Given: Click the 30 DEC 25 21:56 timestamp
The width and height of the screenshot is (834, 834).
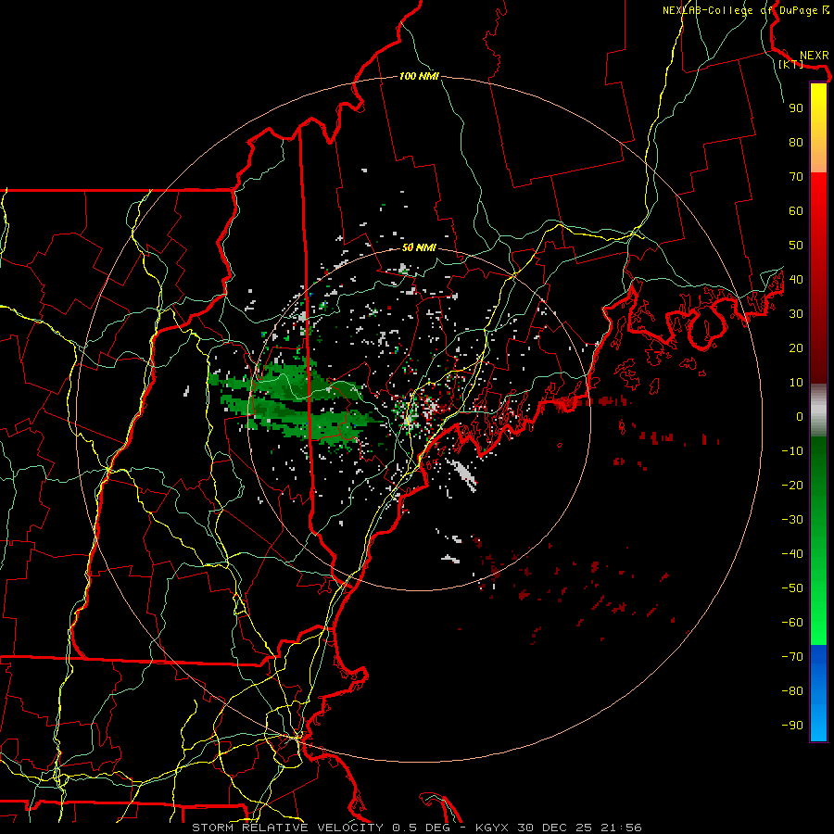Looking at the screenshot, I should tap(578, 828).
